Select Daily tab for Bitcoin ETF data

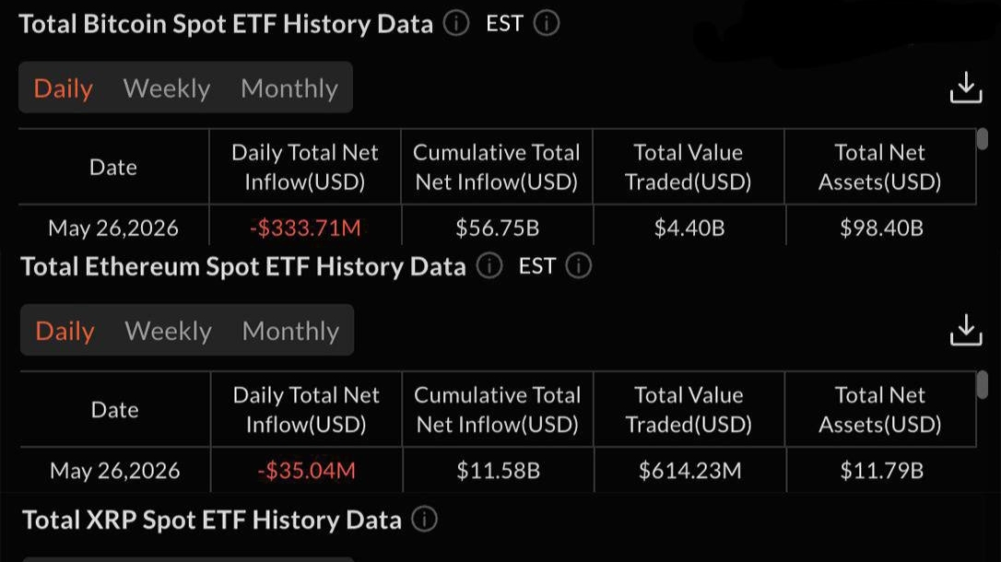click(64, 88)
